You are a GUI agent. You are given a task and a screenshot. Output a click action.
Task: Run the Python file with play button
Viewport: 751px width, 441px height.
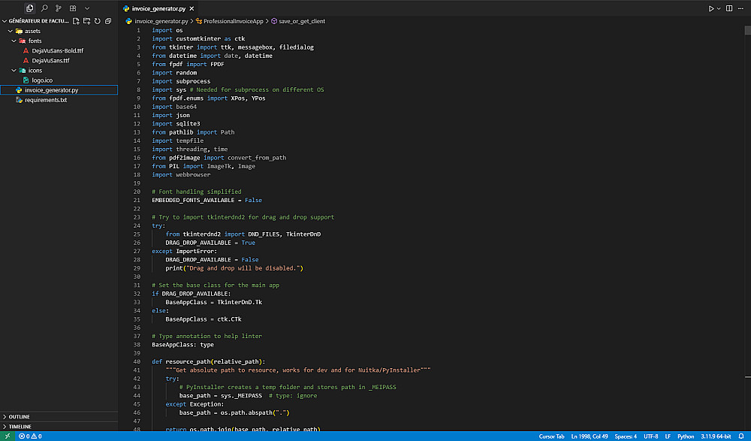point(711,8)
